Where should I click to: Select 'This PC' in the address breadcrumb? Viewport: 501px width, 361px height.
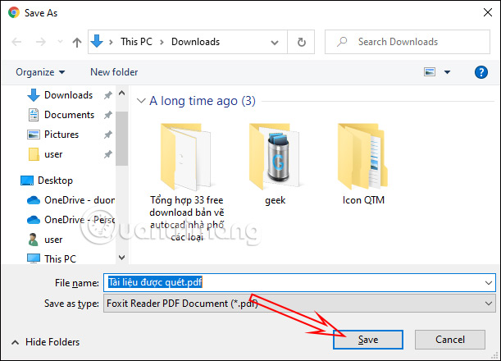(x=136, y=42)
